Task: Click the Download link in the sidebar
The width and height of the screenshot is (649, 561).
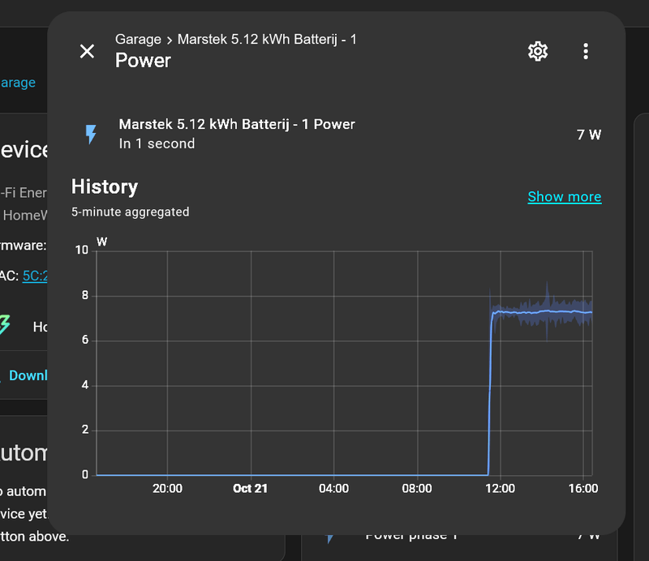Action: click(28, 375)
